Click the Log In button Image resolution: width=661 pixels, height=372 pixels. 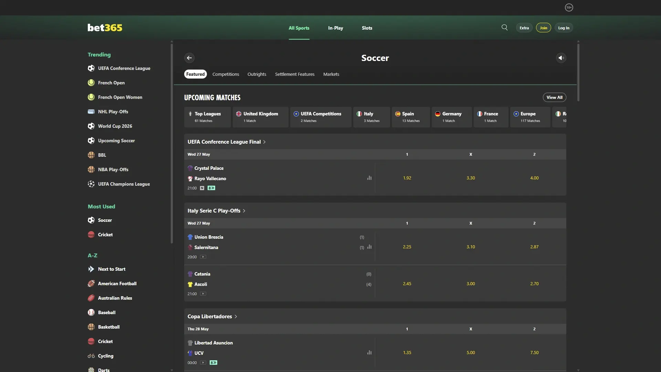click(x=564, y=28)
